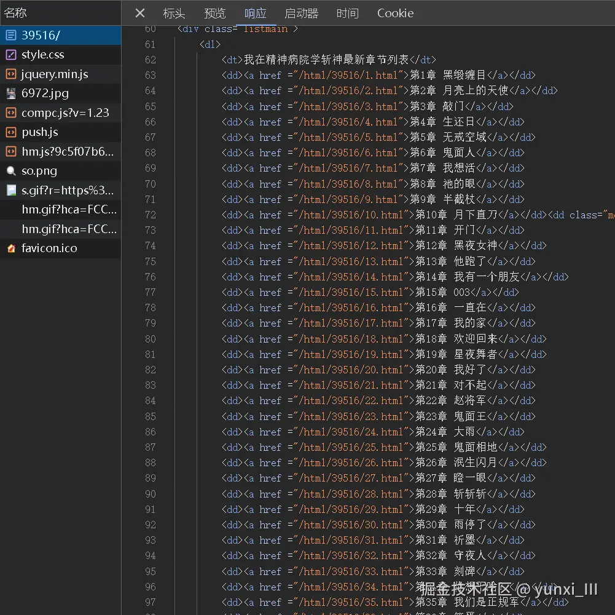Click the code line 第10章 月下直刀

418,215
